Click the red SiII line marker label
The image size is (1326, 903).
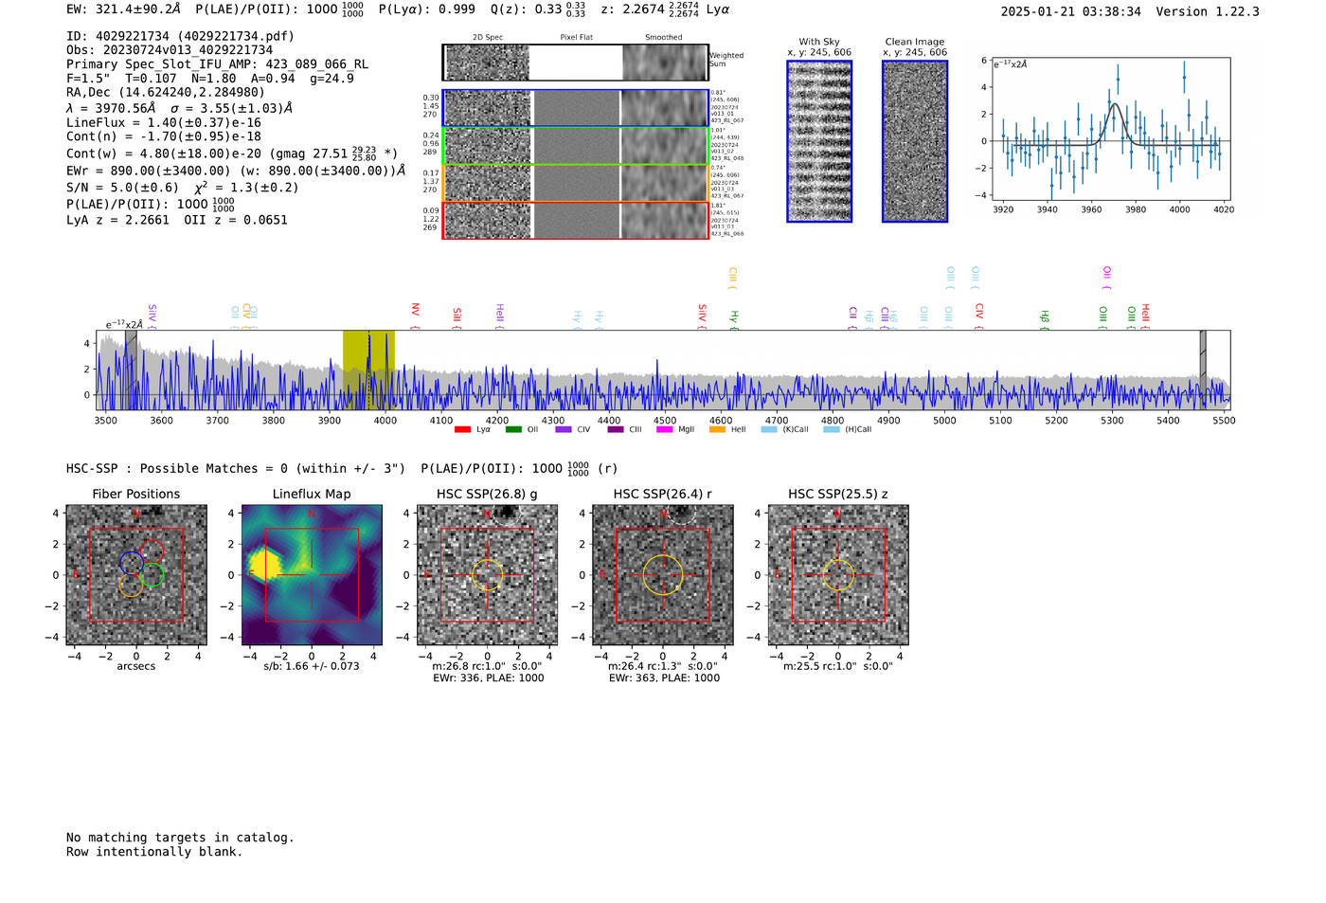click(457, 318)
